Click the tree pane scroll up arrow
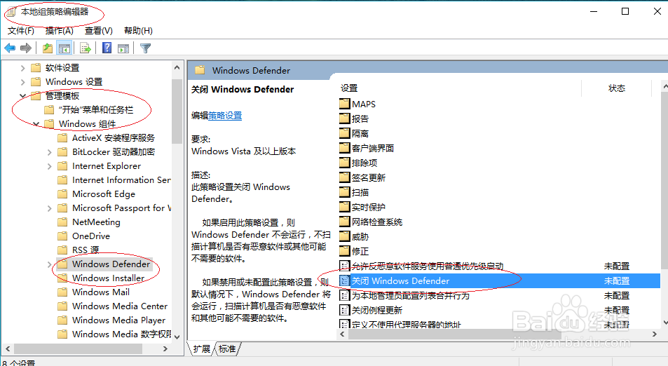668x366 pixels. [x=177, y=67]
